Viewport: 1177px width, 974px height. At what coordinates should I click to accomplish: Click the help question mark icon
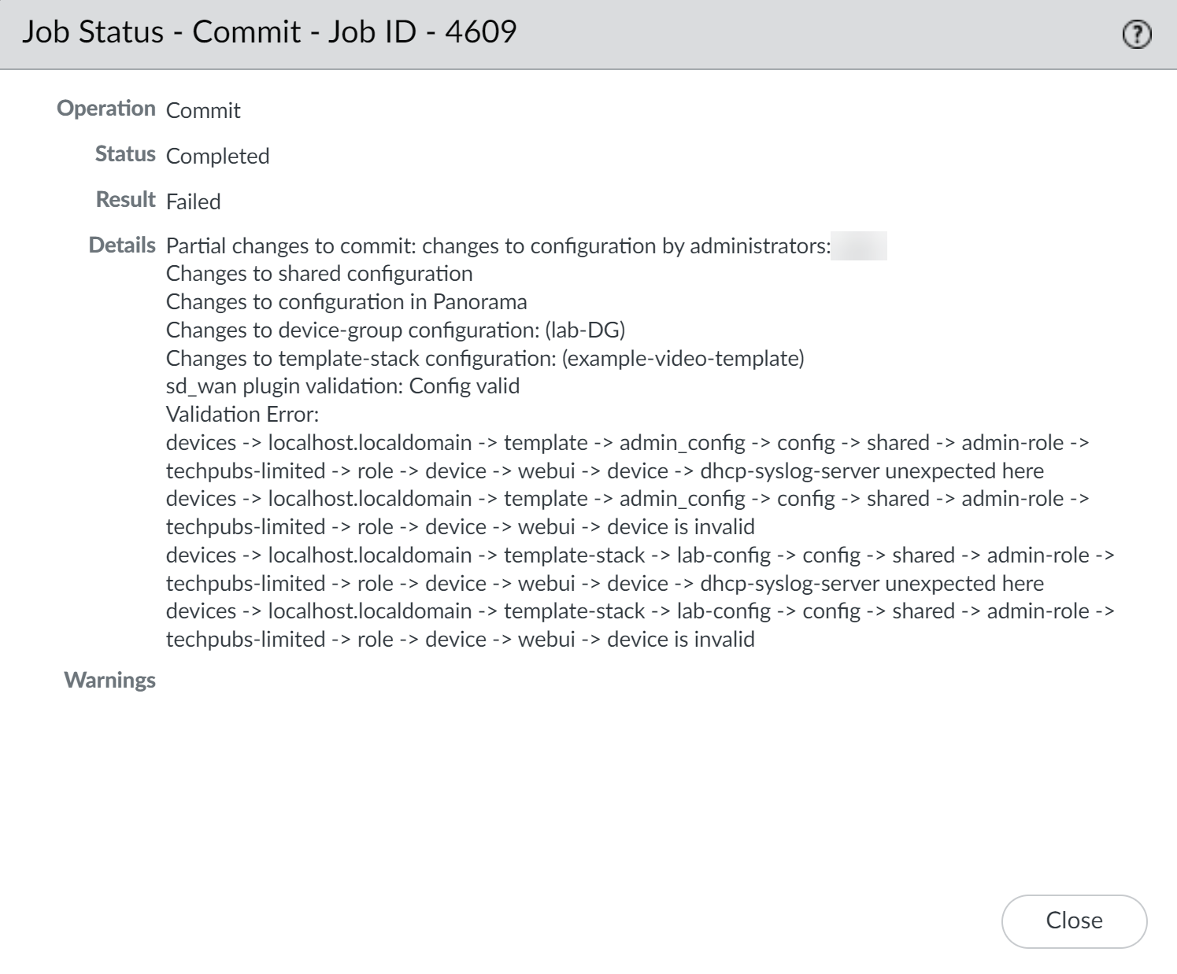click(1136, 35)
